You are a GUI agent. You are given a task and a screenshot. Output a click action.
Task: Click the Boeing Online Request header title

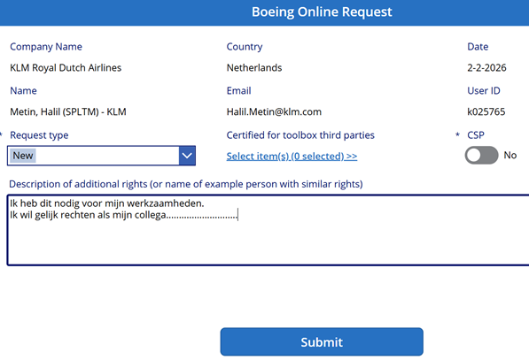[322, 11]
